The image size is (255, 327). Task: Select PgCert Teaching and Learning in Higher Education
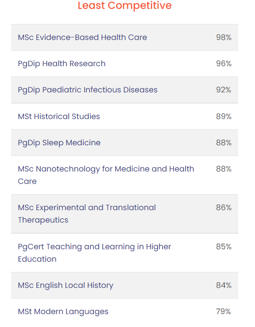click(94, 253)
